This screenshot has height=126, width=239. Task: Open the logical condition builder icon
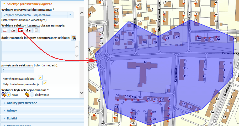[74, 38]
